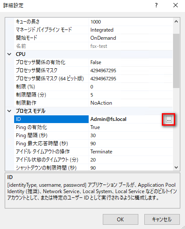Click the value 0 for 制限 (%)
This screenshot has height=229, width=185.
click(92, 87)
